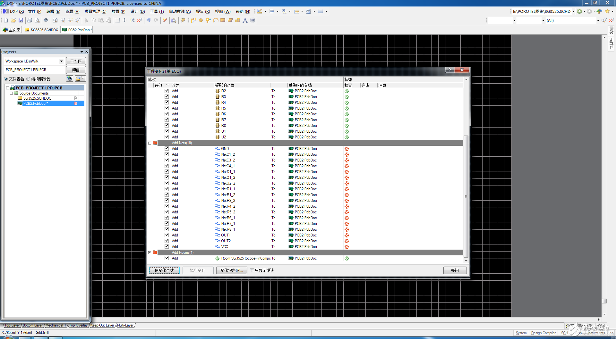This screenshot has height=339, width=616.
Task: Open the Workspace1.DsnWrk dropdown
Action: coord(61,61)
